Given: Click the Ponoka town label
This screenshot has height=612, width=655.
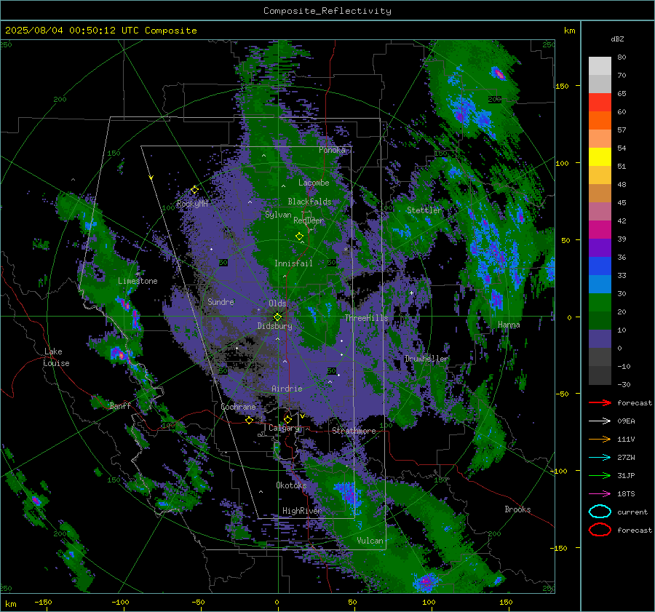Looking at the screenshot, I should [x=332, y=150].
